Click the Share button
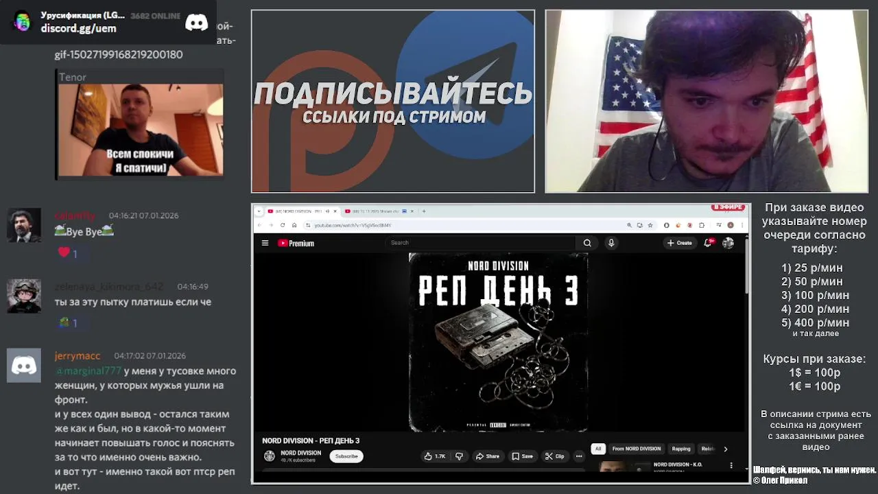Viewport: 878px width, 494px height. point(488,456)
